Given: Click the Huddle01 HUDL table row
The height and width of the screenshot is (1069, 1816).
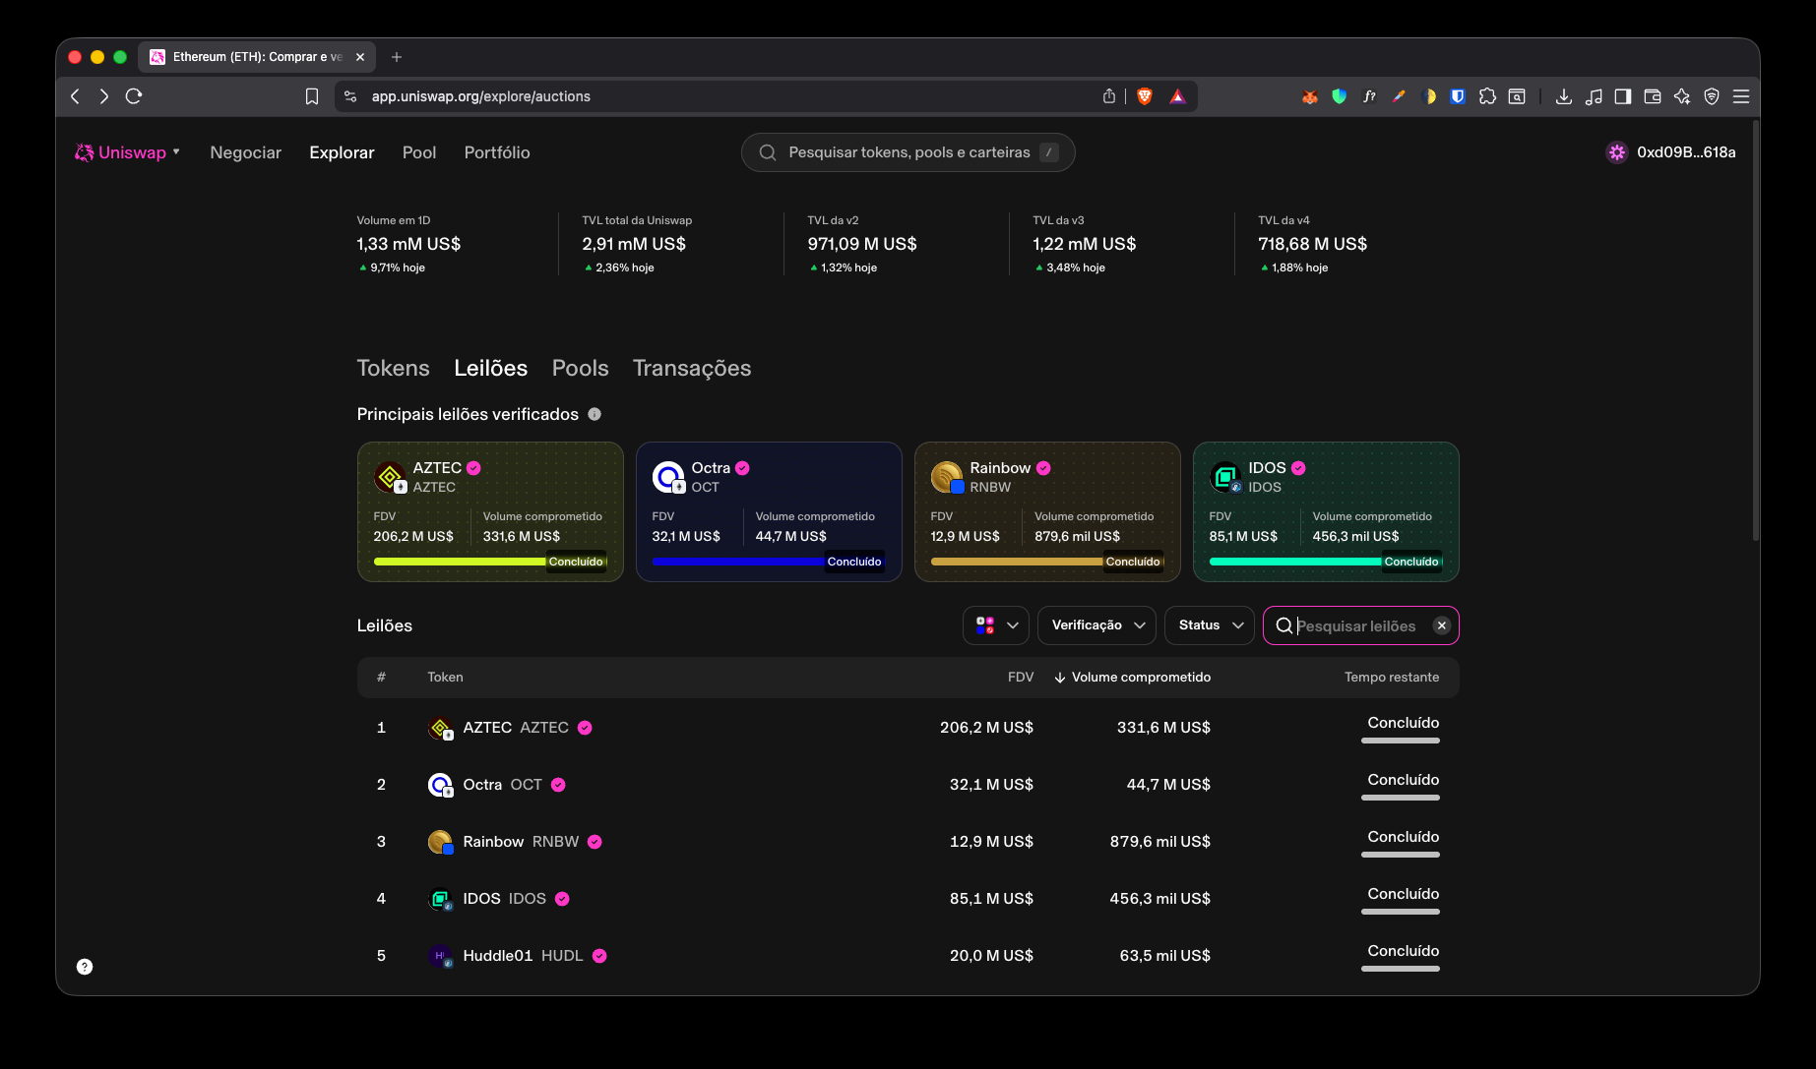Looking at the screenshot, I should click(x=908, y=956).
